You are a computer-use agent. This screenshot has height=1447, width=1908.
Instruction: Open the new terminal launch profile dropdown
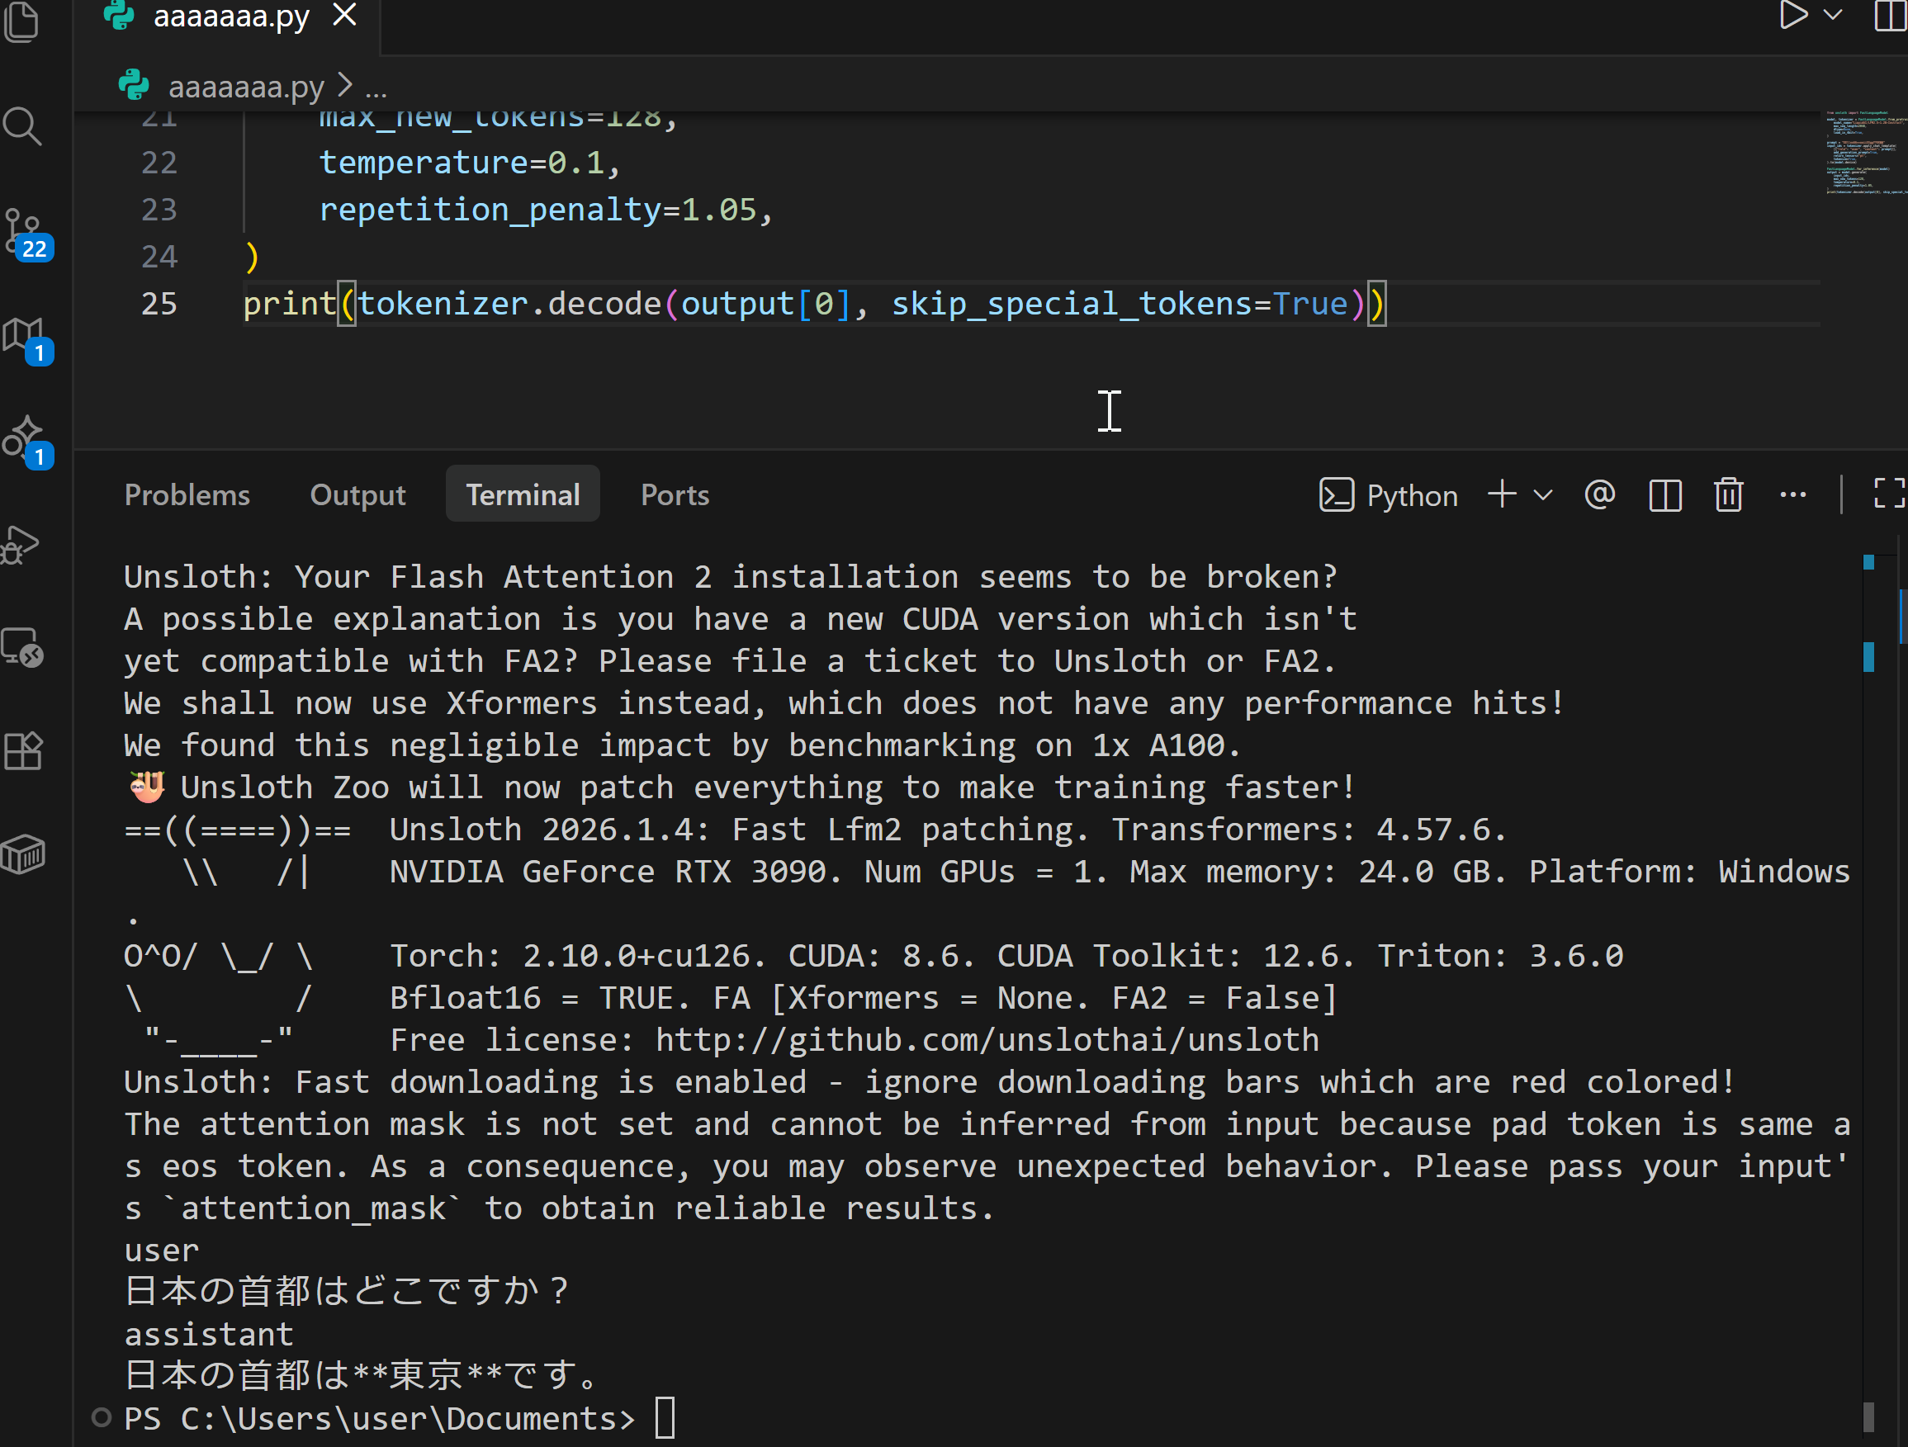click(1544, 495)
